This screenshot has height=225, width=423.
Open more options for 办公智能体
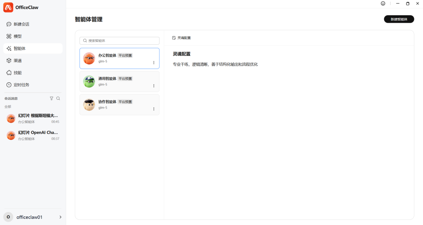(x=154, y=63)
